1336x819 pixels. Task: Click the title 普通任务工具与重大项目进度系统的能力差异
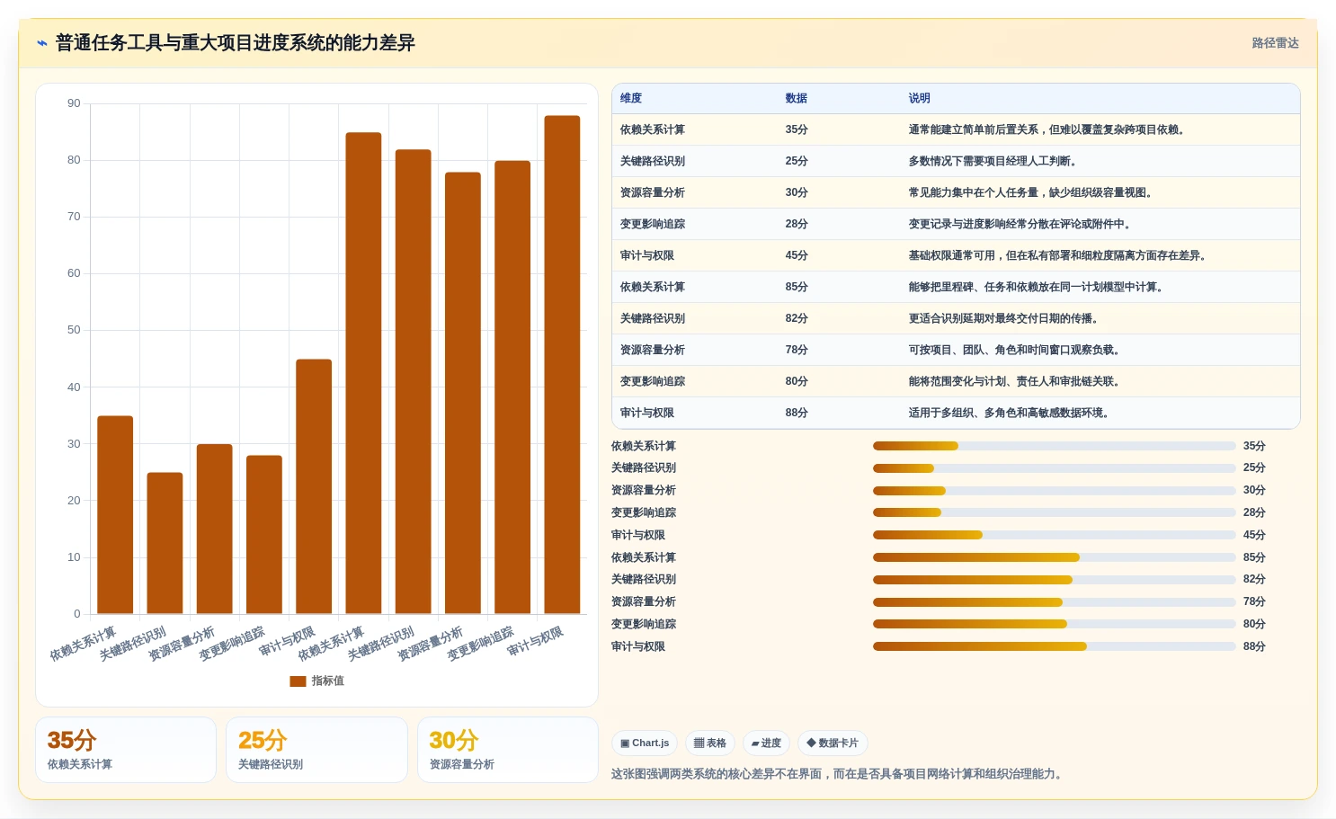[x=236, y=43]
